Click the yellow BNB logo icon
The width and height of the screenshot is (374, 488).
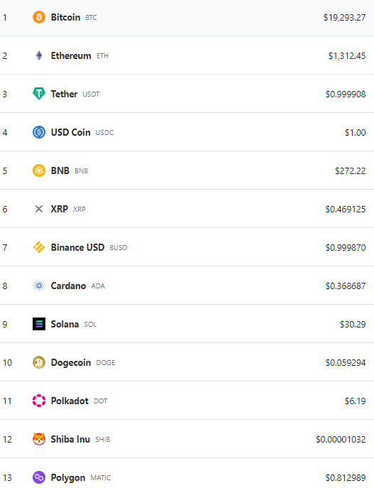coord(39,170)
